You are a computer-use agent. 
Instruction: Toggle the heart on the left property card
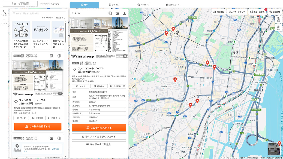click(16, 102)
